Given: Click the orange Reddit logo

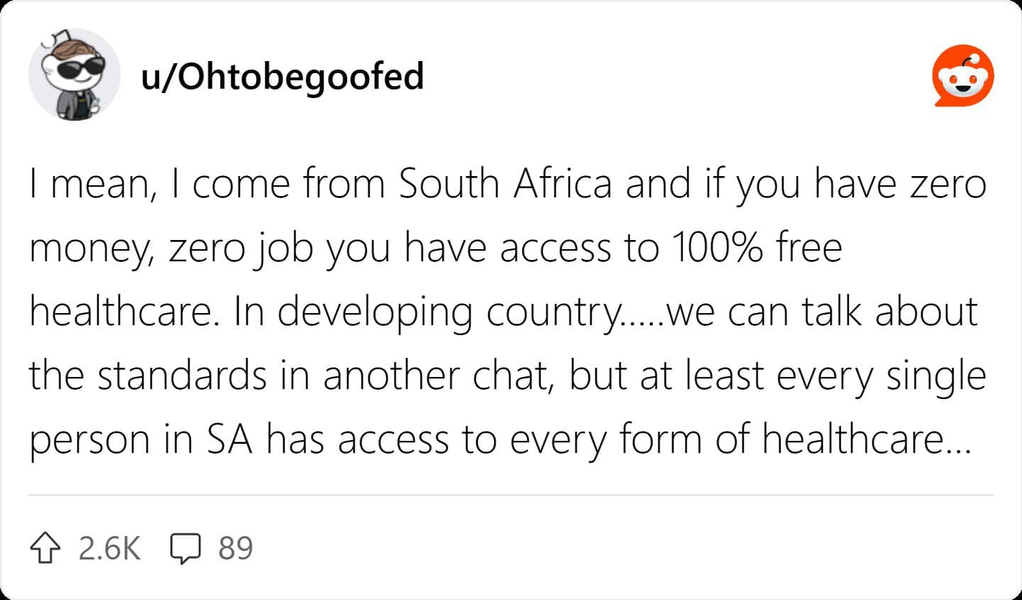Looking at the screenshot, I should tap(963, 77).
